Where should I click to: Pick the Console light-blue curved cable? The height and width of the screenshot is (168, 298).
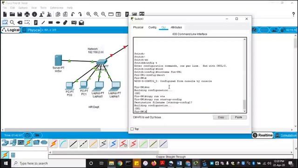63,144
